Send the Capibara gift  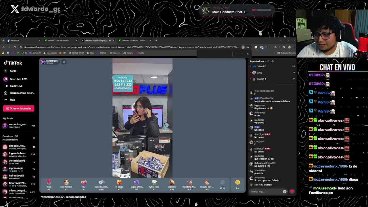[x=172, y=185]
